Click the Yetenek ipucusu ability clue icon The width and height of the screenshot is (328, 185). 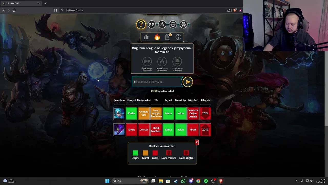[x=162, y=62]
